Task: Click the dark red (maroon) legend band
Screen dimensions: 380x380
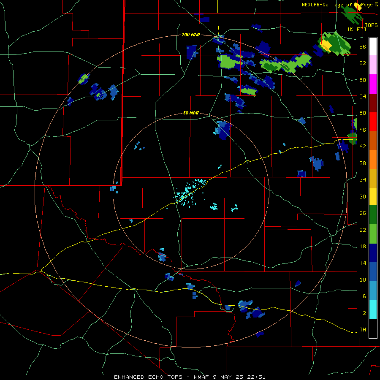Action: [x=373, y=103]
